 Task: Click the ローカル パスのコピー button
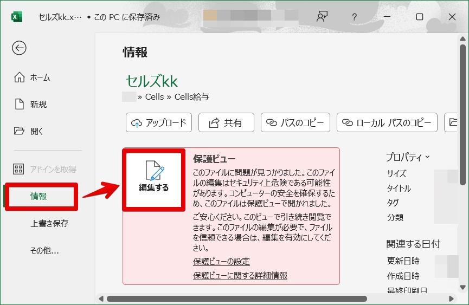[387, 122]
